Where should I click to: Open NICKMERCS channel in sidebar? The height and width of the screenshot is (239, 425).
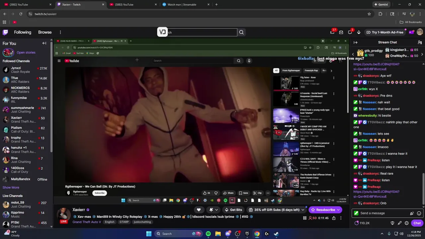click(26, 90)
